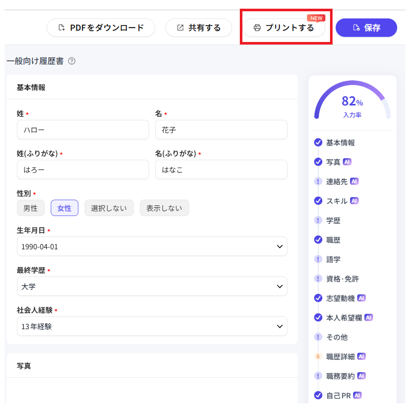Image resolution: width=412 pixels, height=408 pixels.
Task: Click the AI badge next to 連絡先
Action: pyautogui.click(x=354, y=181)
